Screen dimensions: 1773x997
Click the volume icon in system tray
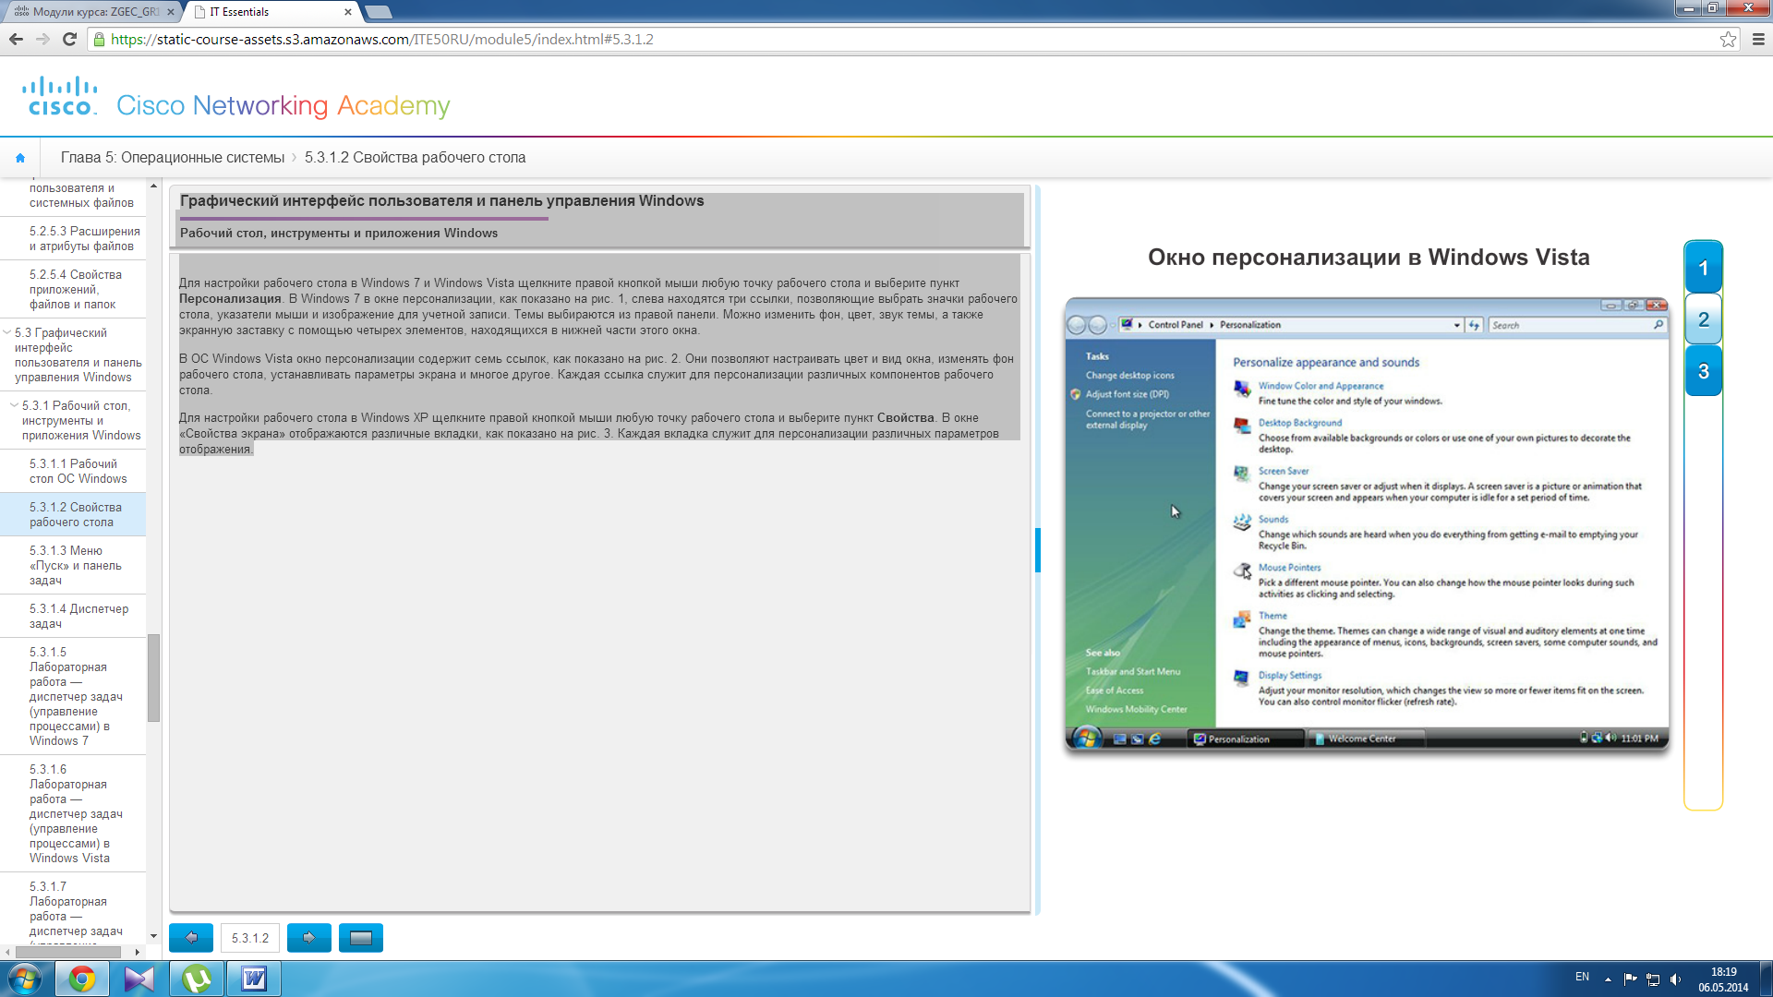1675,979
